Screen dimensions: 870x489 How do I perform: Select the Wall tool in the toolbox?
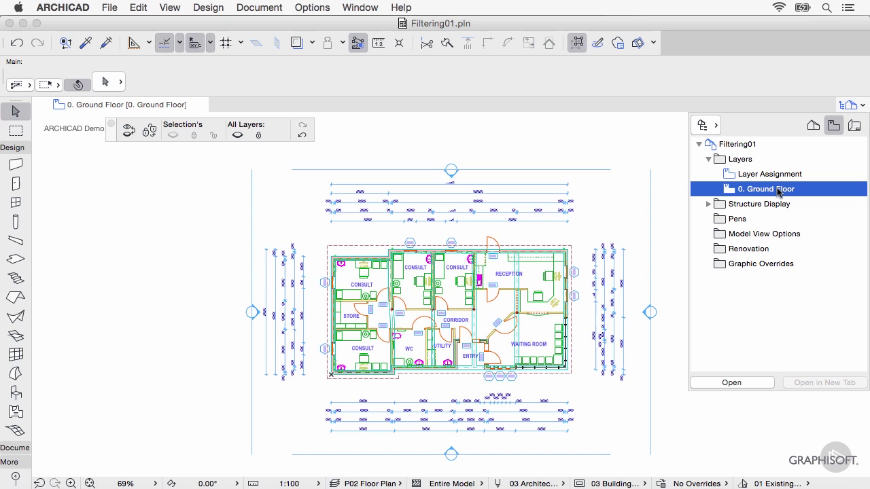point(16,164)
